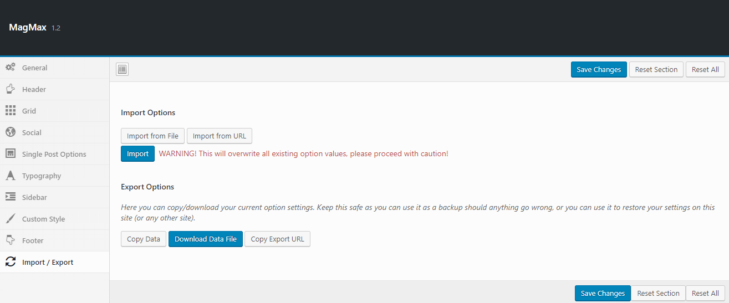Viewport: 729px width, 303px height.
Task: Click the top Save Changes button
Action: click(599, 69)
